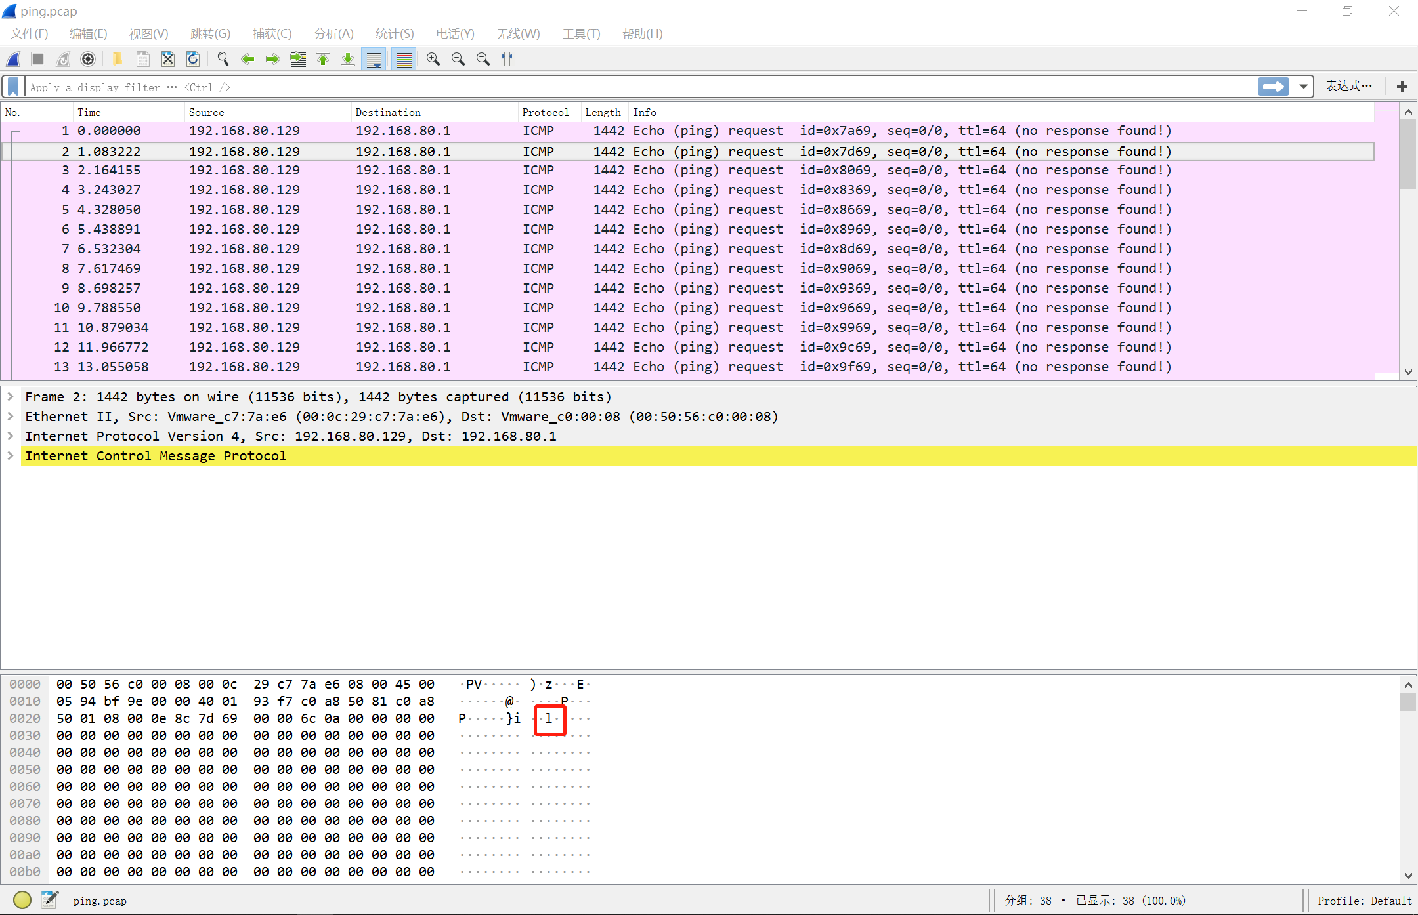
Task: Toggle the expert information indicator
Action: (x=22, y=900)
